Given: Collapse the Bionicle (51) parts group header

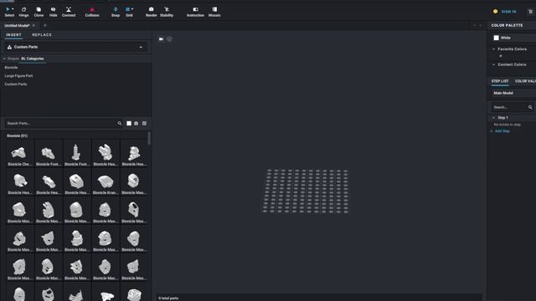Looking at the screenshot, I should tap(18, 135).
